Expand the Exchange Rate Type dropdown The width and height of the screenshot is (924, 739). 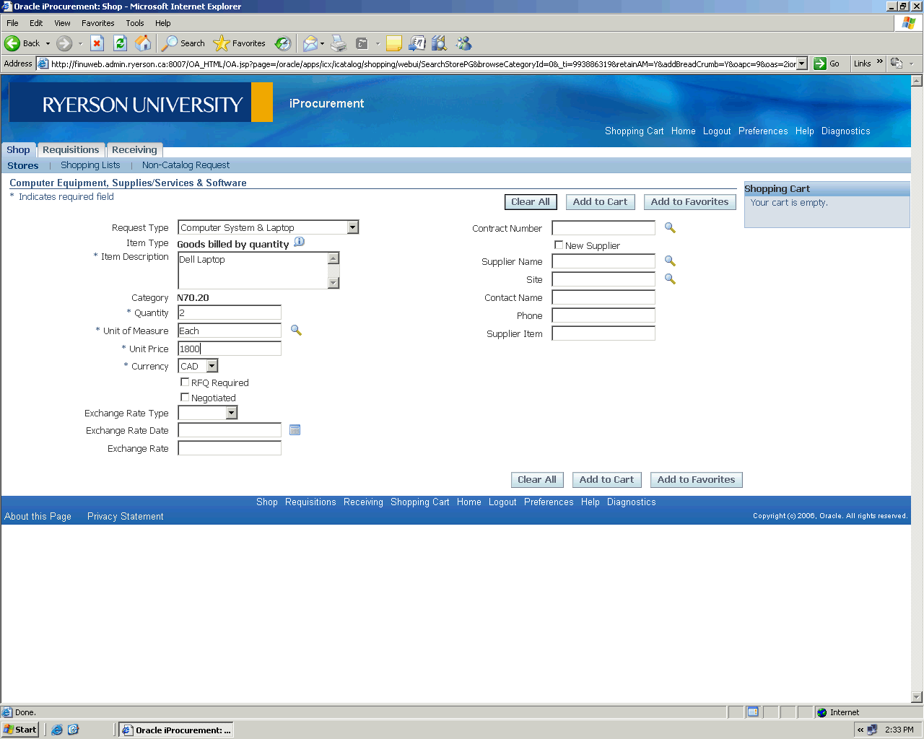click(x=231, y=414)
